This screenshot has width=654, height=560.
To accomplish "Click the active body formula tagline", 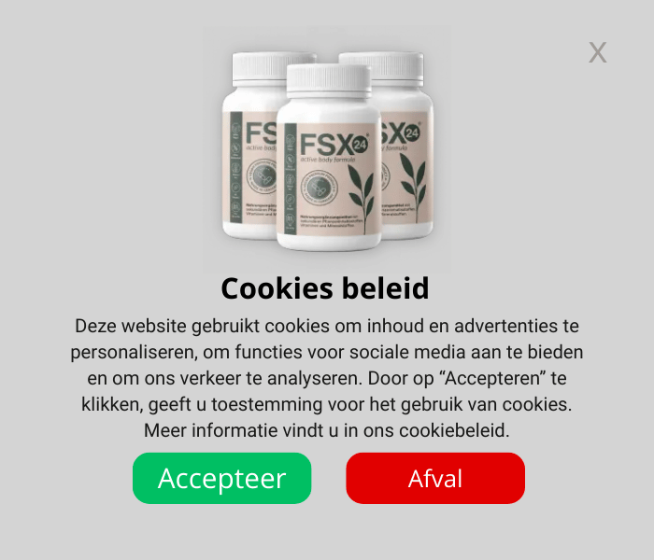I will 328,160.
